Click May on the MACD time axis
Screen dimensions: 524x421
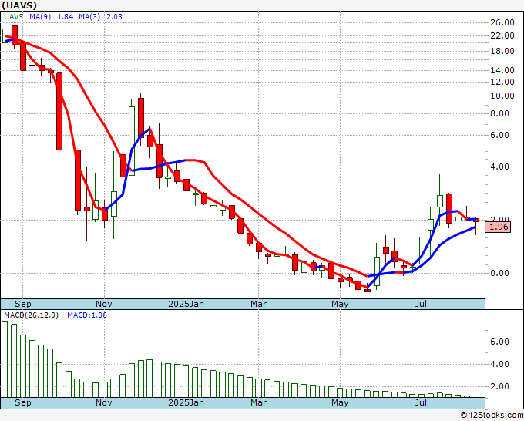pyautogui.click(x=340, y=403)
